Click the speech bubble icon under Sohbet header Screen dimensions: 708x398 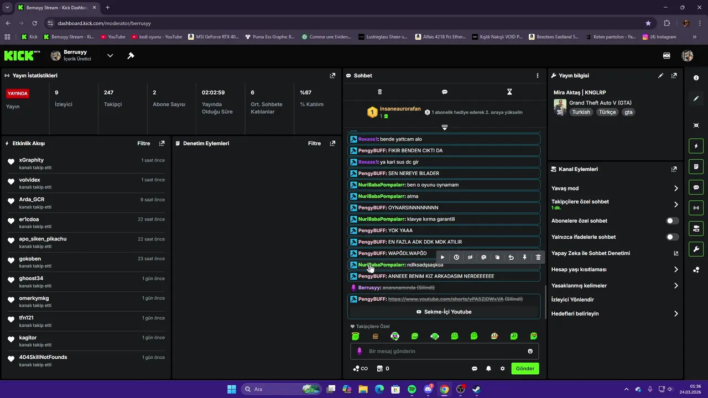coord(445,92)
